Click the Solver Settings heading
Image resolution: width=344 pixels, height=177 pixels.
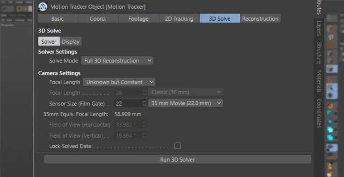pos(58,52)
